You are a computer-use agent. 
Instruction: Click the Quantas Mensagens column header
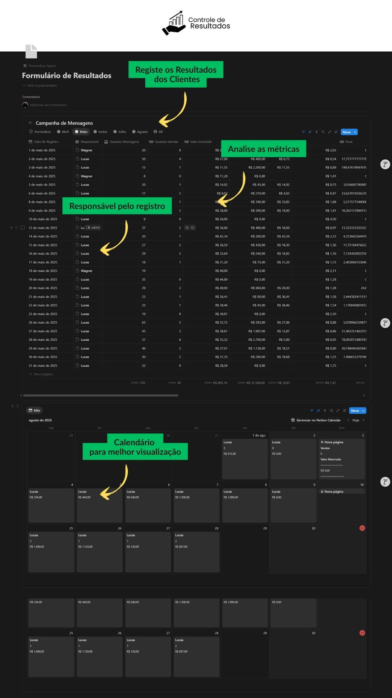click(122, 142)
